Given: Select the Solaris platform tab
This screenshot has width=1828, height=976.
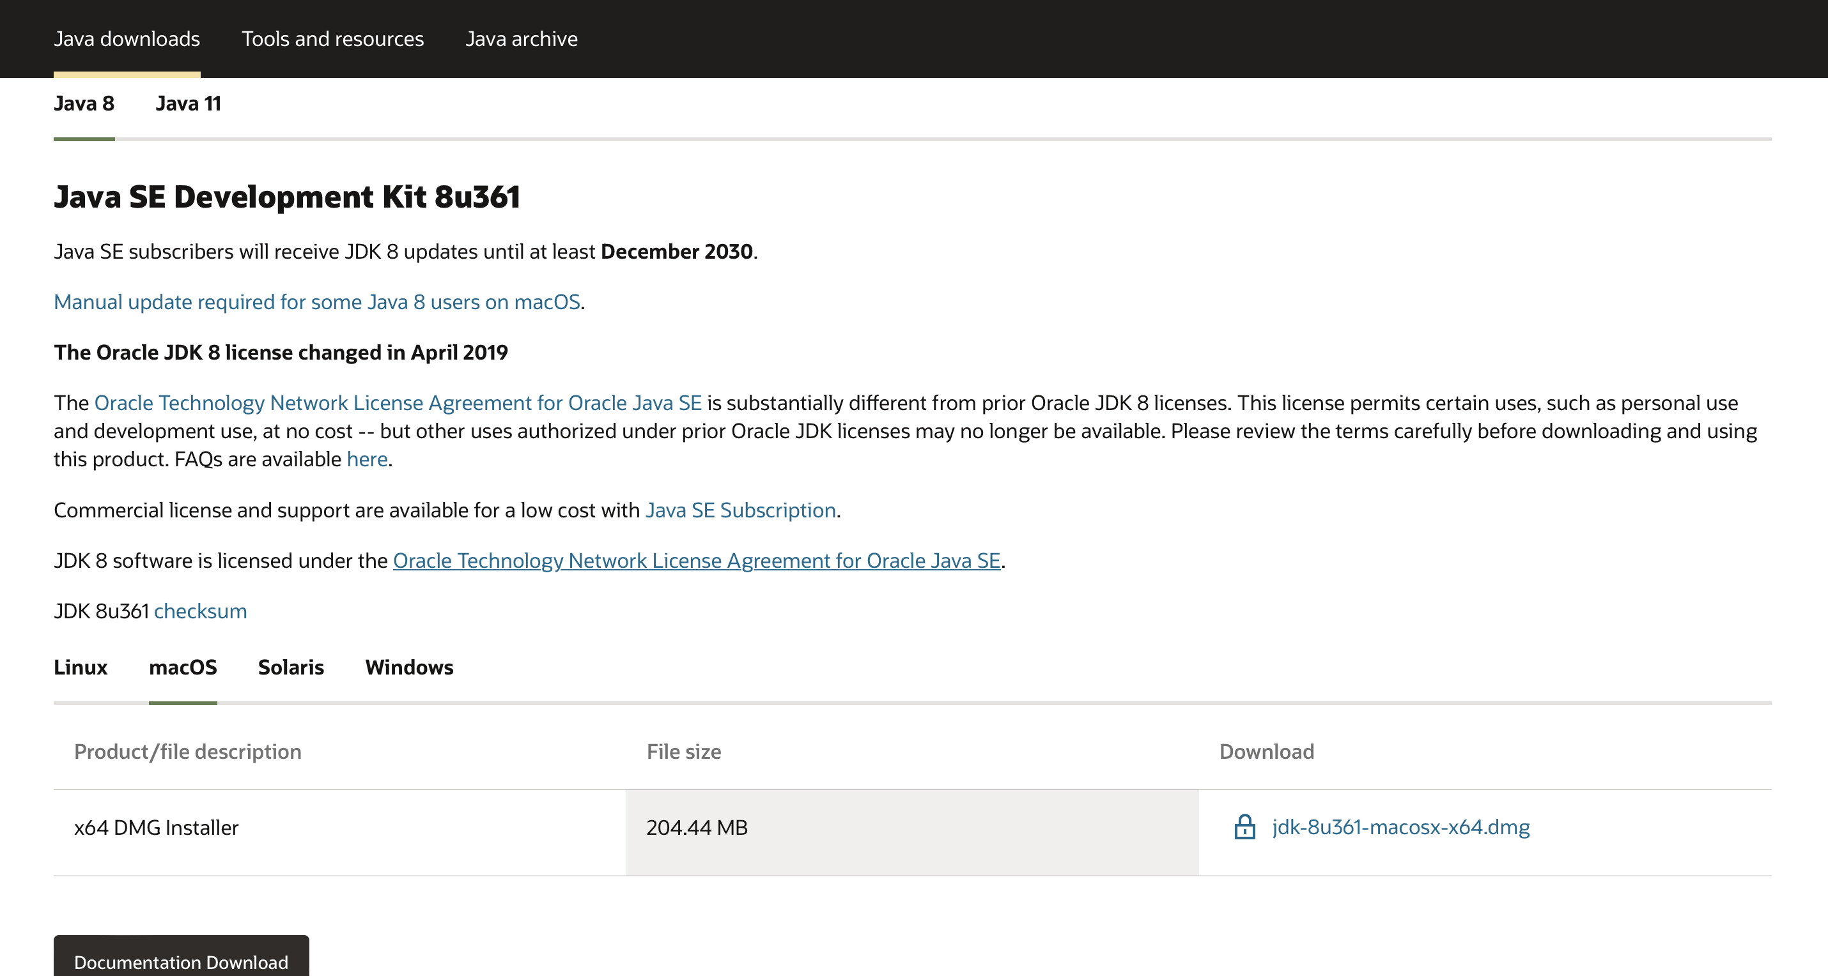Looking at the screenshot, I should pyautogui.click(x=291, y=667).
